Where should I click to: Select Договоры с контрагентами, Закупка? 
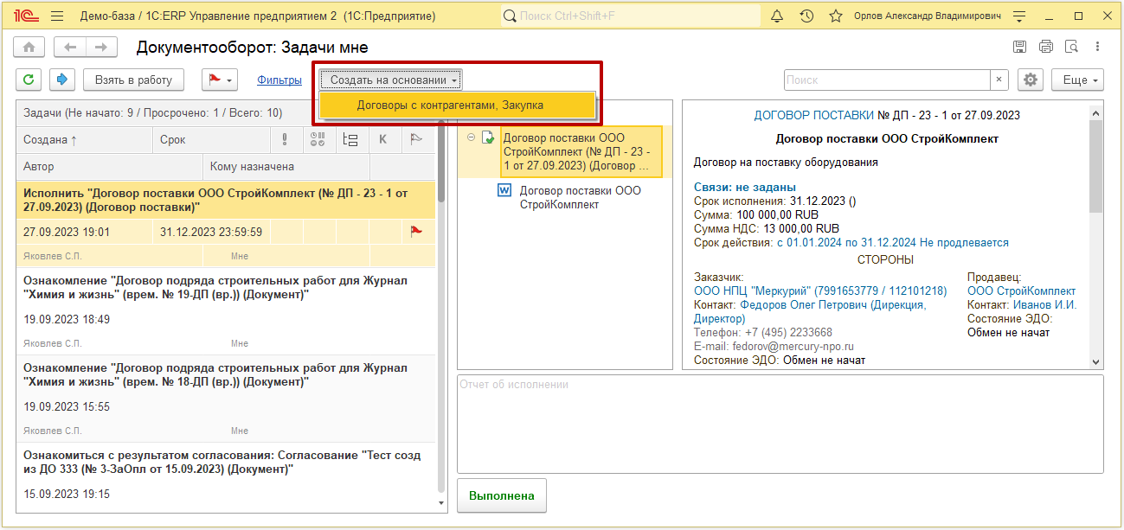(457, 105)
